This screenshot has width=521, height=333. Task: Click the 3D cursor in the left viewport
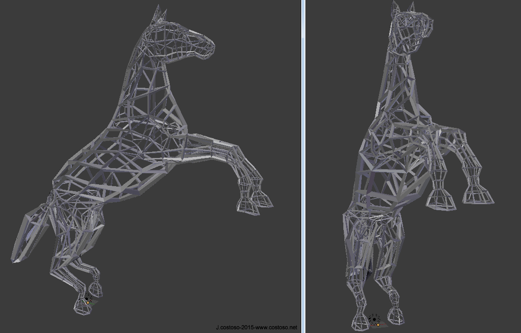[x=88, y=299]
